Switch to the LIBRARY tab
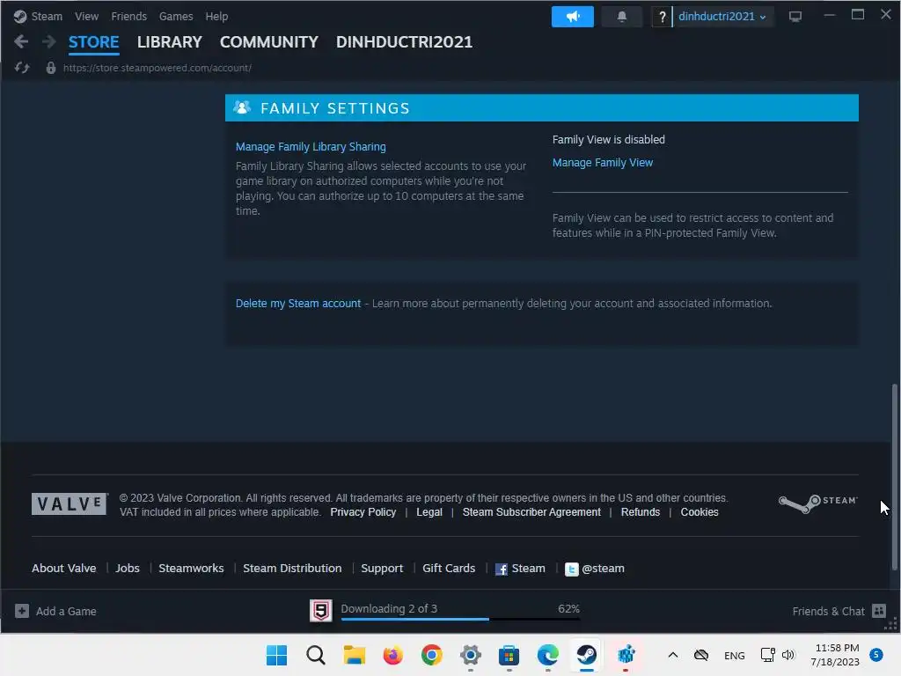The height and width of the screenshot is (676, 901). click(170, 42)
